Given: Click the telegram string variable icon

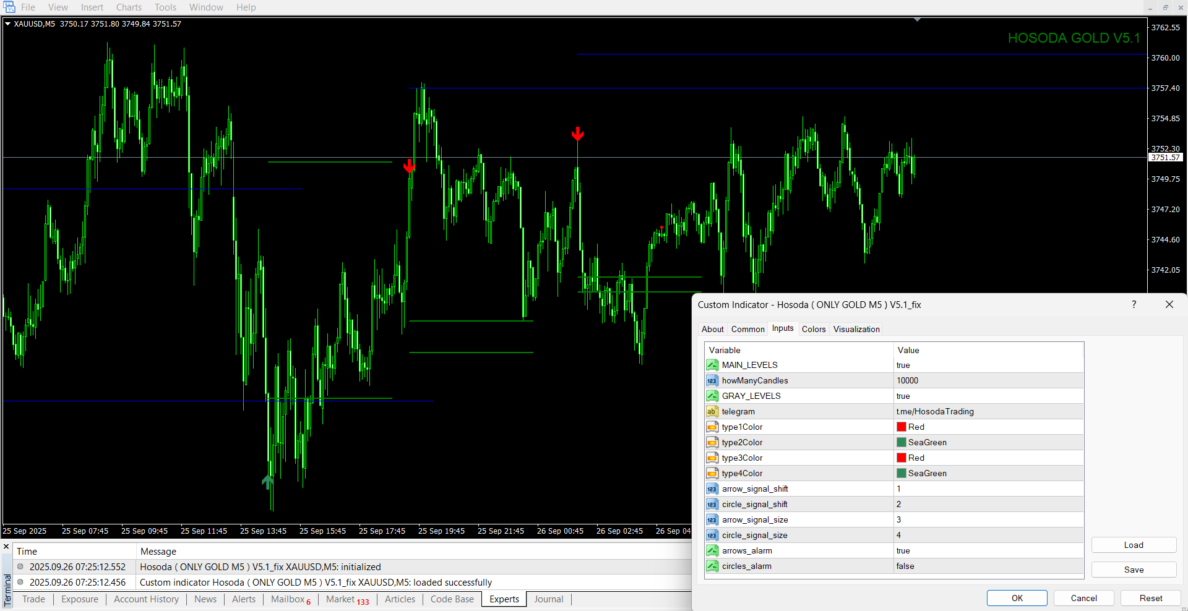Looking at the screenshot, I should (x=712, y=411).
